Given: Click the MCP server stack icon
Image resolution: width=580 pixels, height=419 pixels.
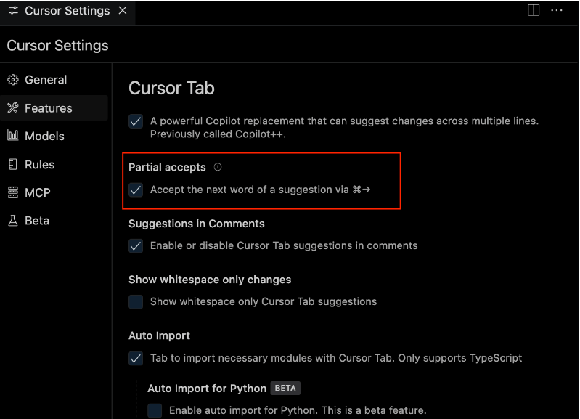Looking at the screenshot, I should (x=13, y=192).
